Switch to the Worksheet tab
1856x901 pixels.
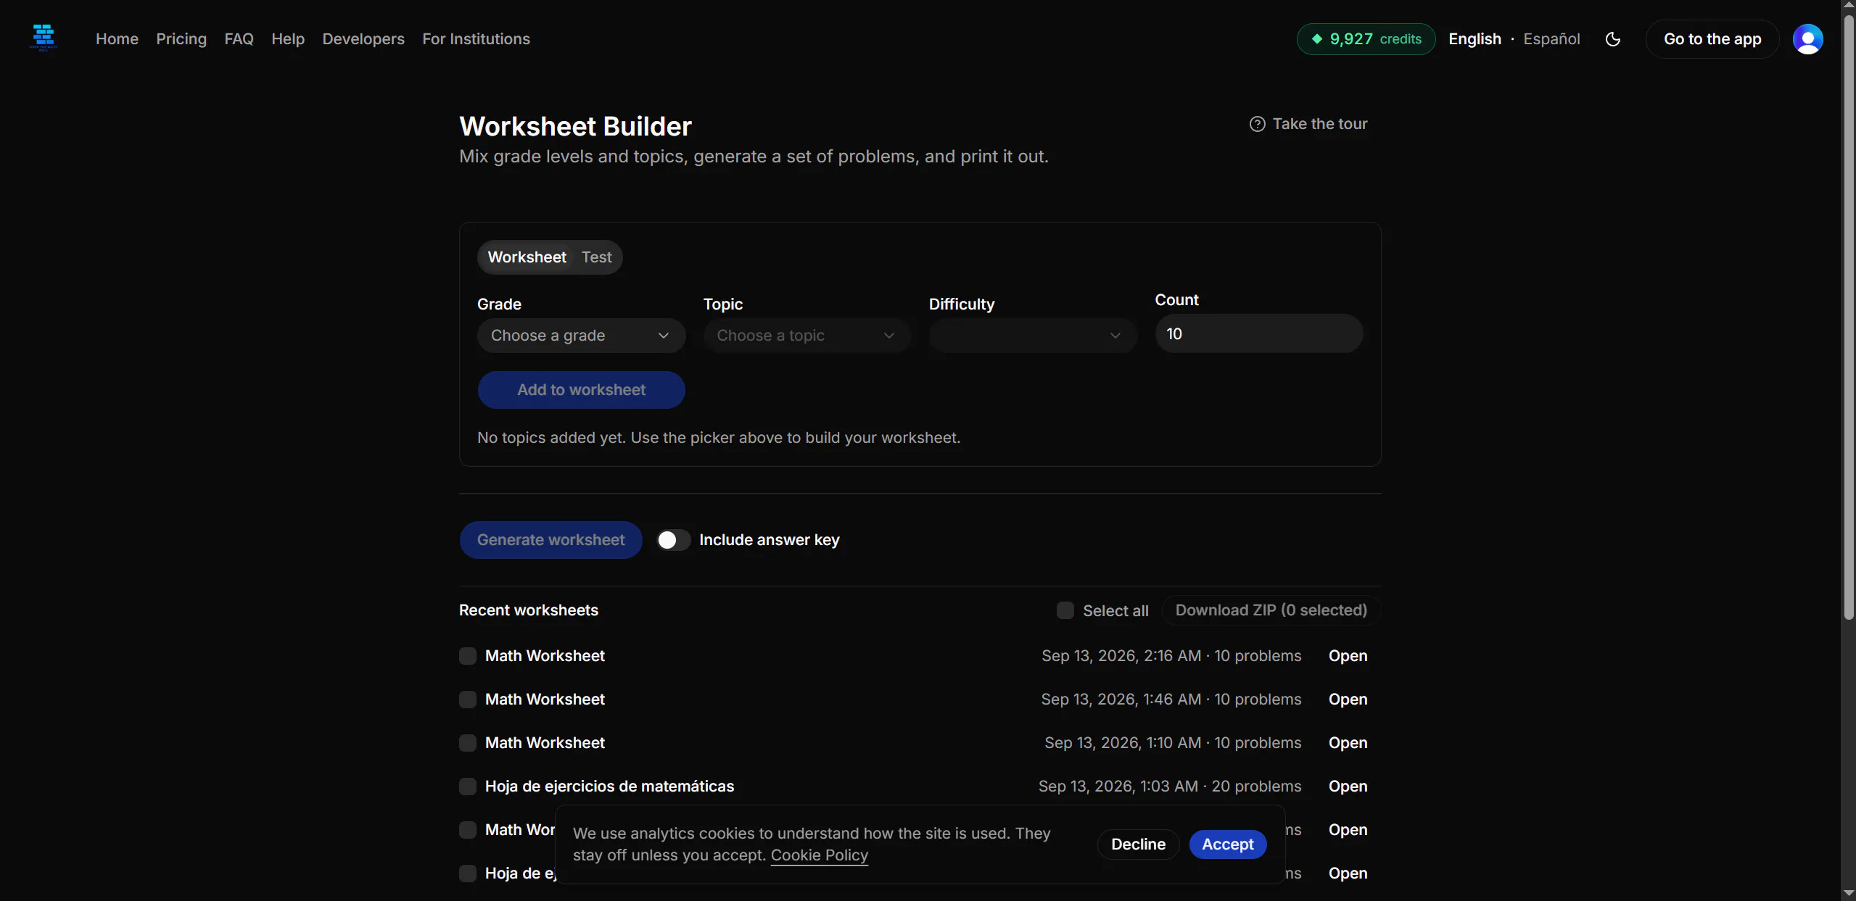pos(527,257)
